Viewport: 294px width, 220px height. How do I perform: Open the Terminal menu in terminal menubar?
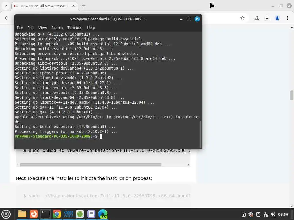point(75,28)
